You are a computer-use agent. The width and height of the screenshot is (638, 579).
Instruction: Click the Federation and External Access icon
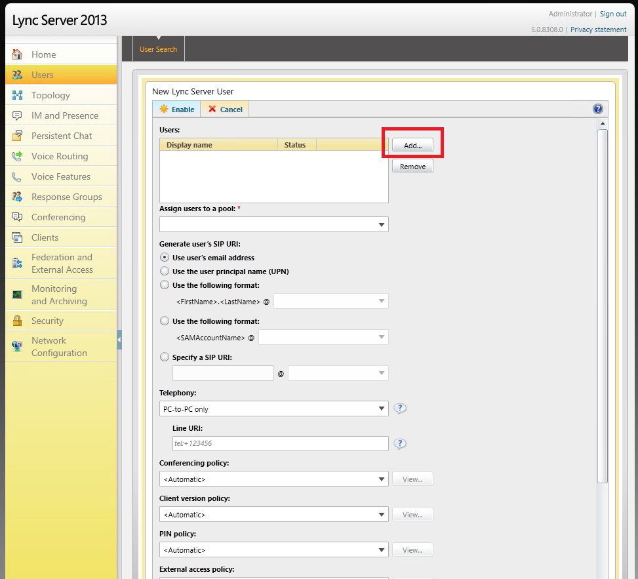click(x=17, y=263)
